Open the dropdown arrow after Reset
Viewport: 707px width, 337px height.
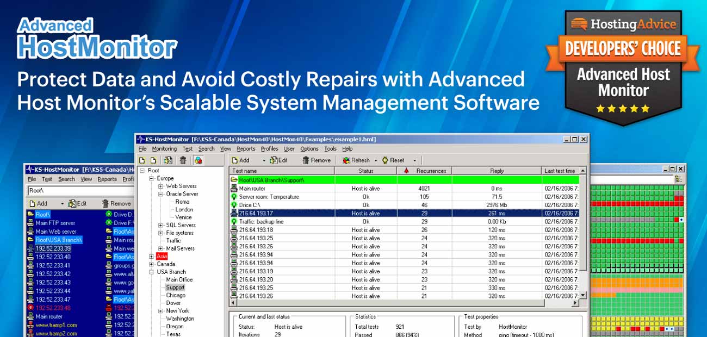[414, 160]
